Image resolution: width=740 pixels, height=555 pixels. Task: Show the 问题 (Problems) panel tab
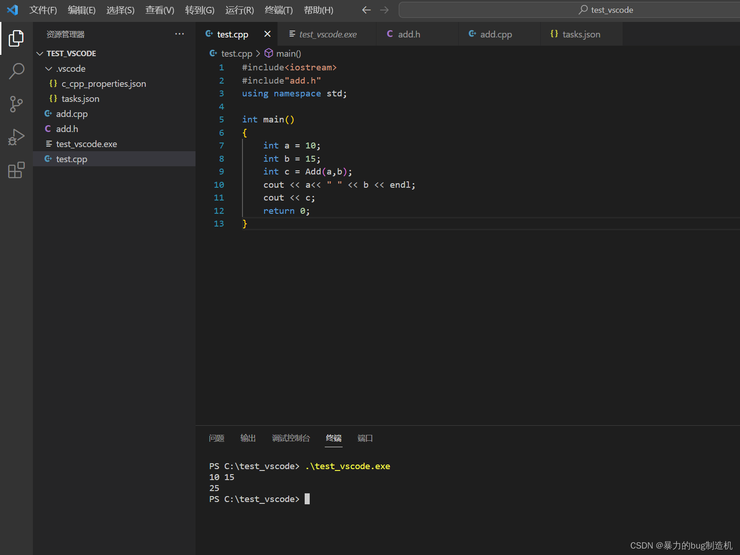tap(217, 438)
